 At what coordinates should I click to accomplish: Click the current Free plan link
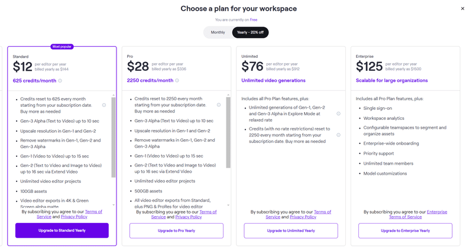[x=254, y=20]
